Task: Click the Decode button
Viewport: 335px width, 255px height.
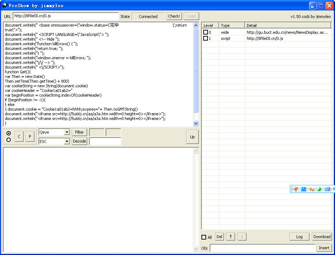Action: point(79,141)
